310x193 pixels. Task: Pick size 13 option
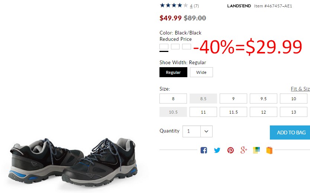[x=294, y=112]
